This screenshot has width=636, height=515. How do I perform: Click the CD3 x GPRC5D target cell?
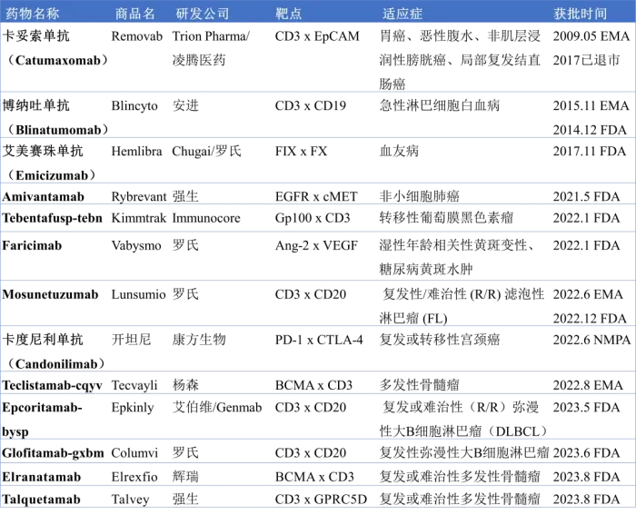click(x=321, y=500)
